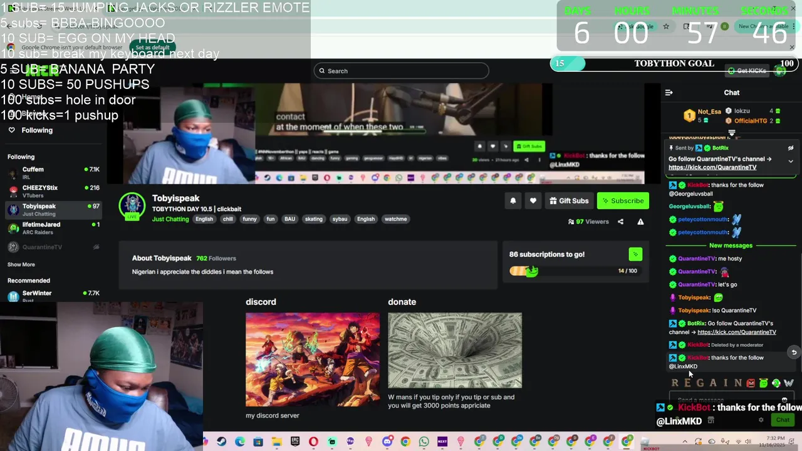This screenshot has height=451, width=802.
Task: Open File Explorer from the taskbar
Action: click(x=276, y=442)
